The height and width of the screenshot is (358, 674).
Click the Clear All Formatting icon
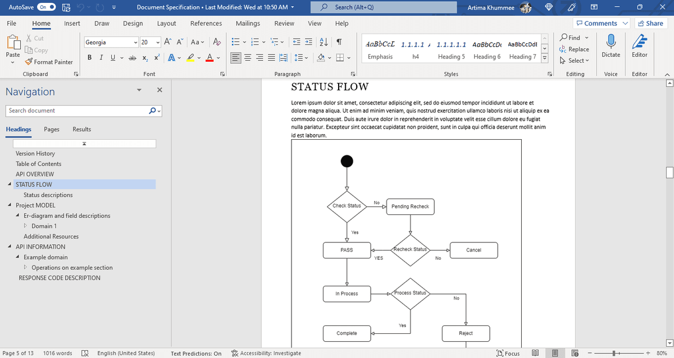[x=217, y=43]
